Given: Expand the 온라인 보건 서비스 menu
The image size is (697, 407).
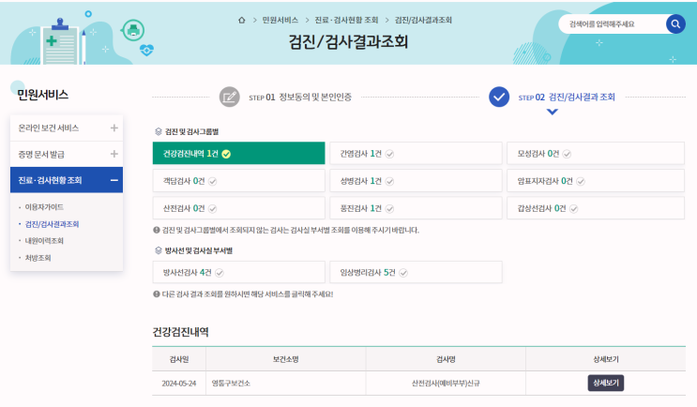Looking at the screenshot, I should click(x=67, y=128).
